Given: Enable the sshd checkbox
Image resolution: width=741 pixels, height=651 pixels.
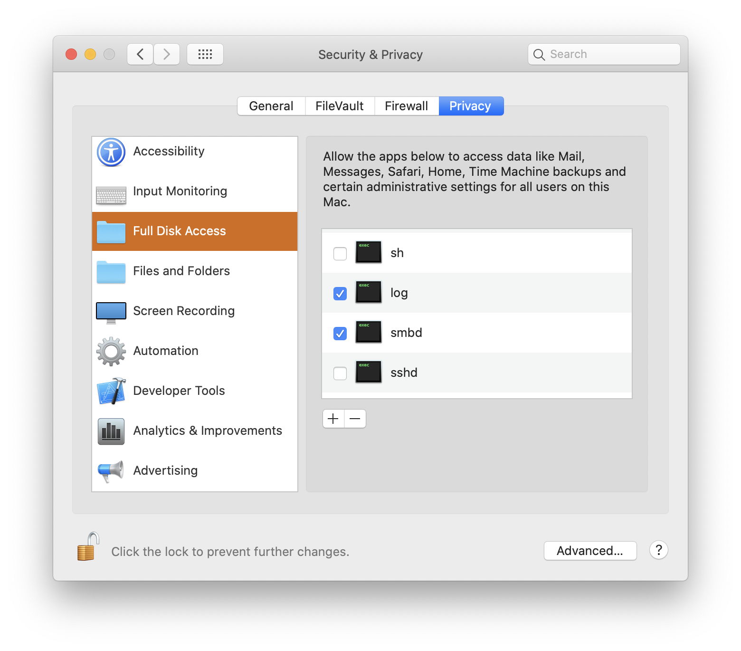Looking at the screenshot, I should point(340,373).
